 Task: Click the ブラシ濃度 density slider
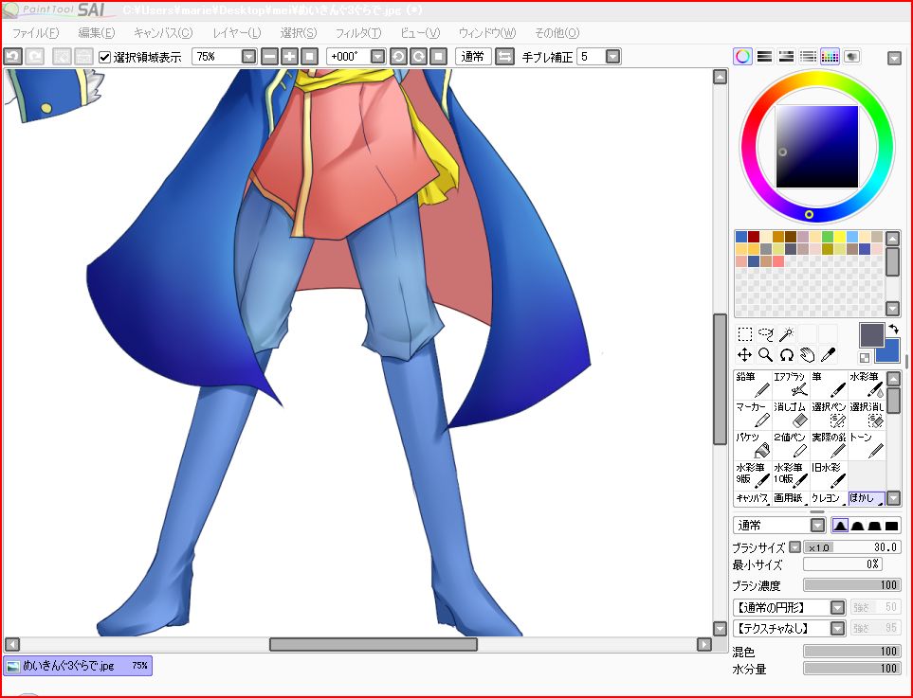click(852, 585)
